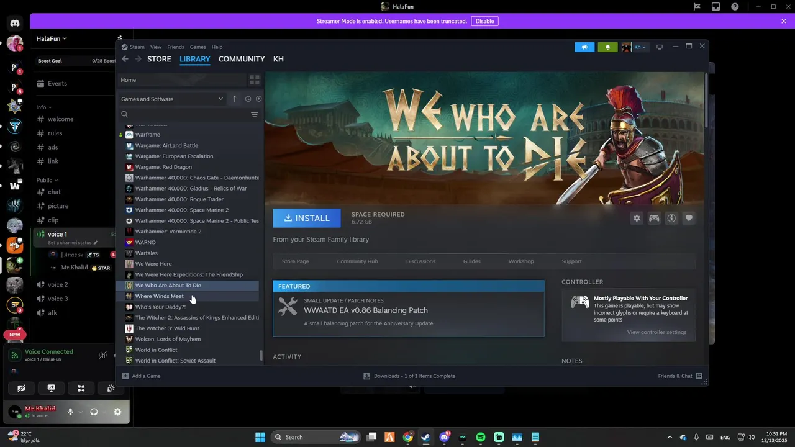Click the sort ascending arrow icon
Image resolution: width=795 pixels, height=447 pixels.
click(235, 99)
